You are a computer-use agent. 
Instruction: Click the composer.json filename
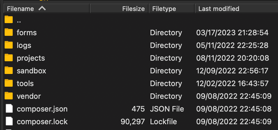pos(42,109)
